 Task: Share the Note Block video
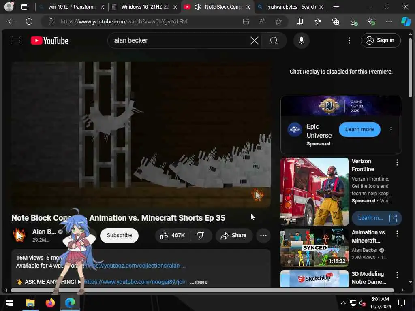234,235
